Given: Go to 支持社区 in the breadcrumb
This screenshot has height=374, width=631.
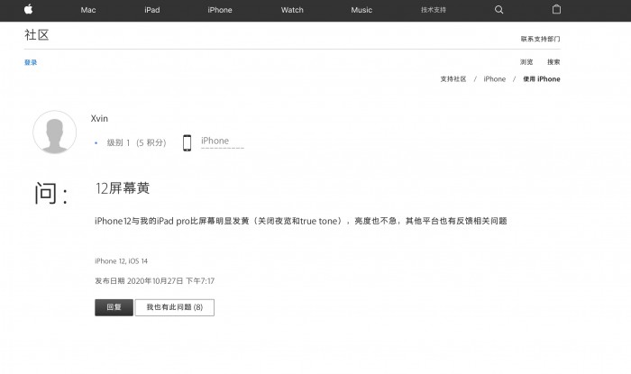Looking at the screenshot, I should pyautogui.click(x=453, y=78).
